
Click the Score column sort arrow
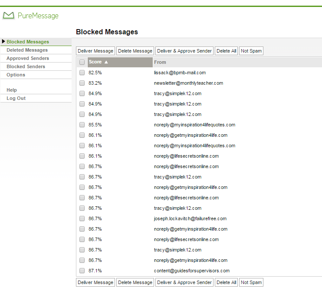pos(106,62)
